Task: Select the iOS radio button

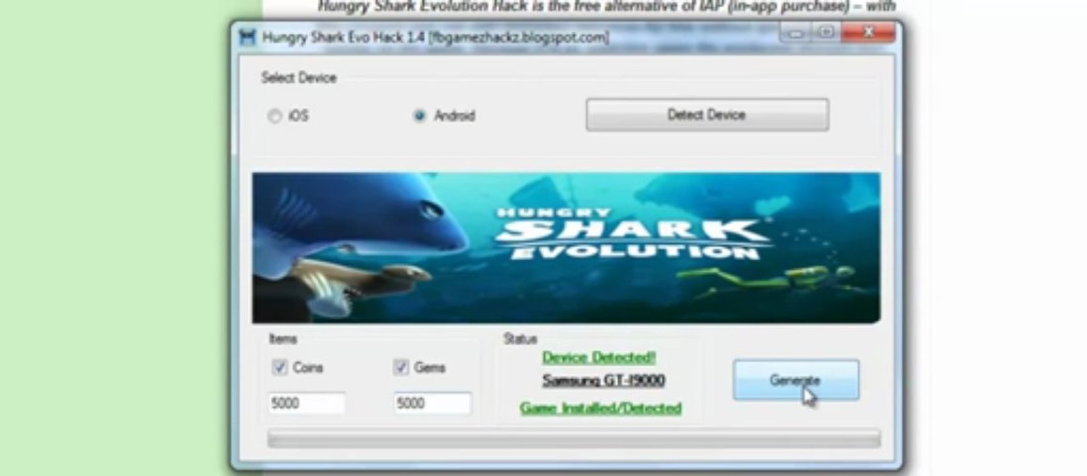Action: 274,116
